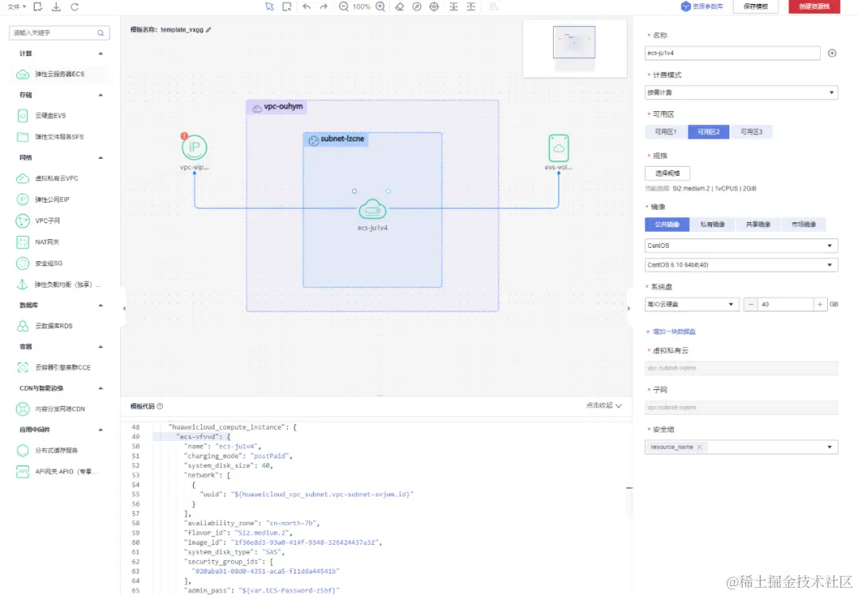This screenshot has width=858, height=595.
Task: Remove the resource_name security group tag
Action: pos(699,447)
